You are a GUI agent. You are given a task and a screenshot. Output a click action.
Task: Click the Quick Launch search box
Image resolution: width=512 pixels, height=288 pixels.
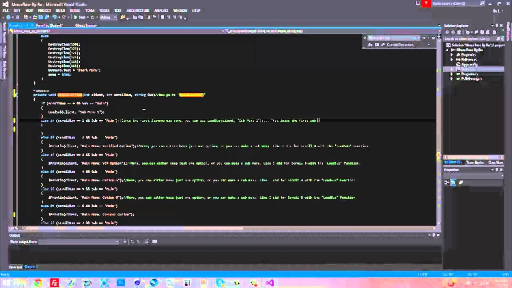[459, 4]
